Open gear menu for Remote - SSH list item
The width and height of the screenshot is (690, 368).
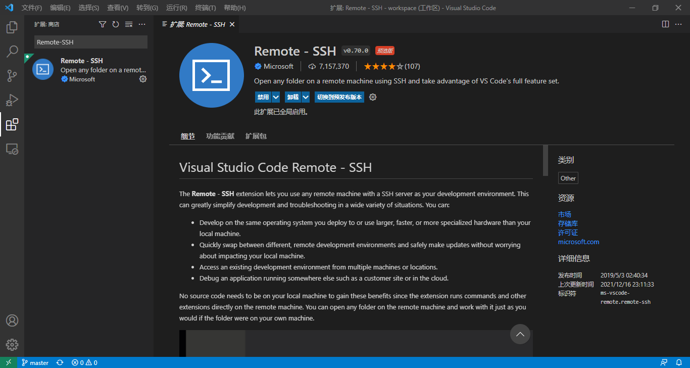(x=143, y=79)
